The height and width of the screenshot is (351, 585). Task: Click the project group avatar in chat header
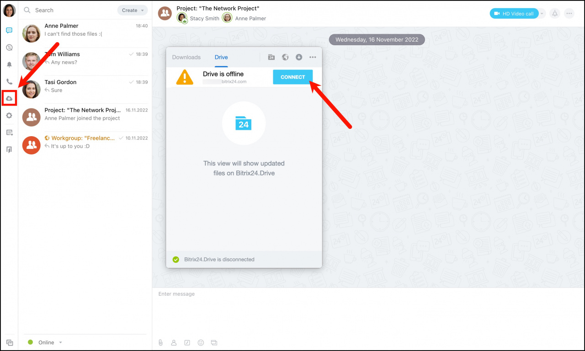pyautogui.click(x=165, y=13)
